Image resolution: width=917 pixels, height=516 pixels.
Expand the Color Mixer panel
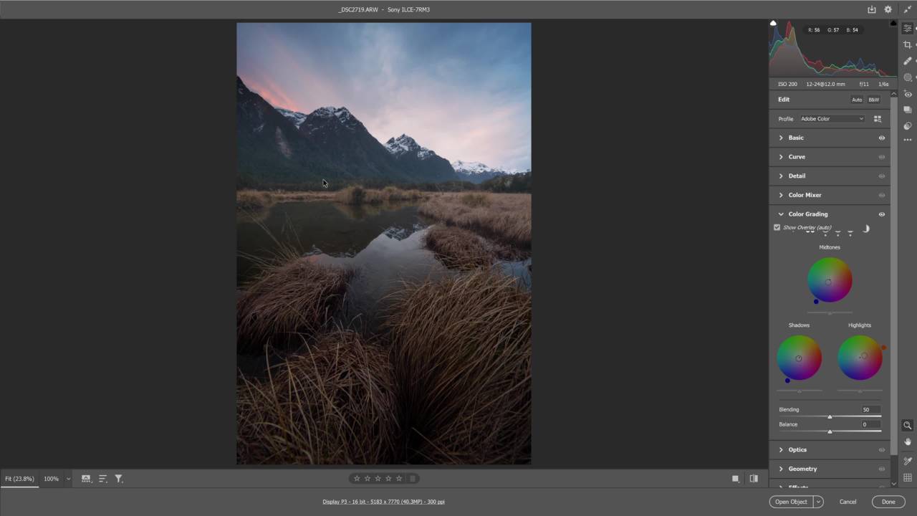(781, 195)
